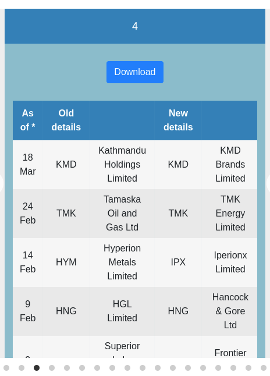Go to the fourth carousel dot

click(52, 368)
